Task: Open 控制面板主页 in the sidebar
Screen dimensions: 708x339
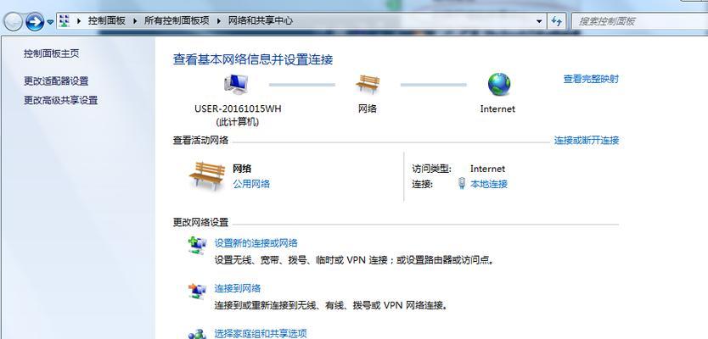Action: [52, 53]
